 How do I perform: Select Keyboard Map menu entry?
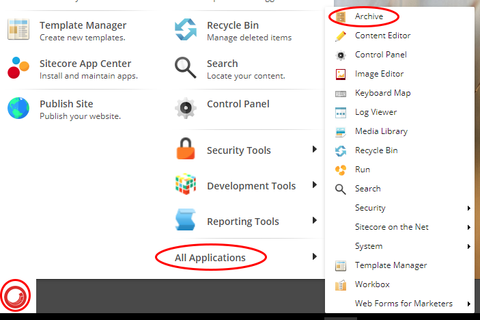point(382,93)
